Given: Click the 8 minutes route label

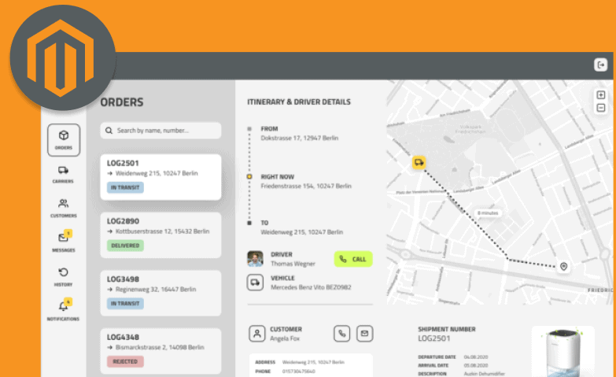Looking at the screenshot, I should tap(488, 213).
